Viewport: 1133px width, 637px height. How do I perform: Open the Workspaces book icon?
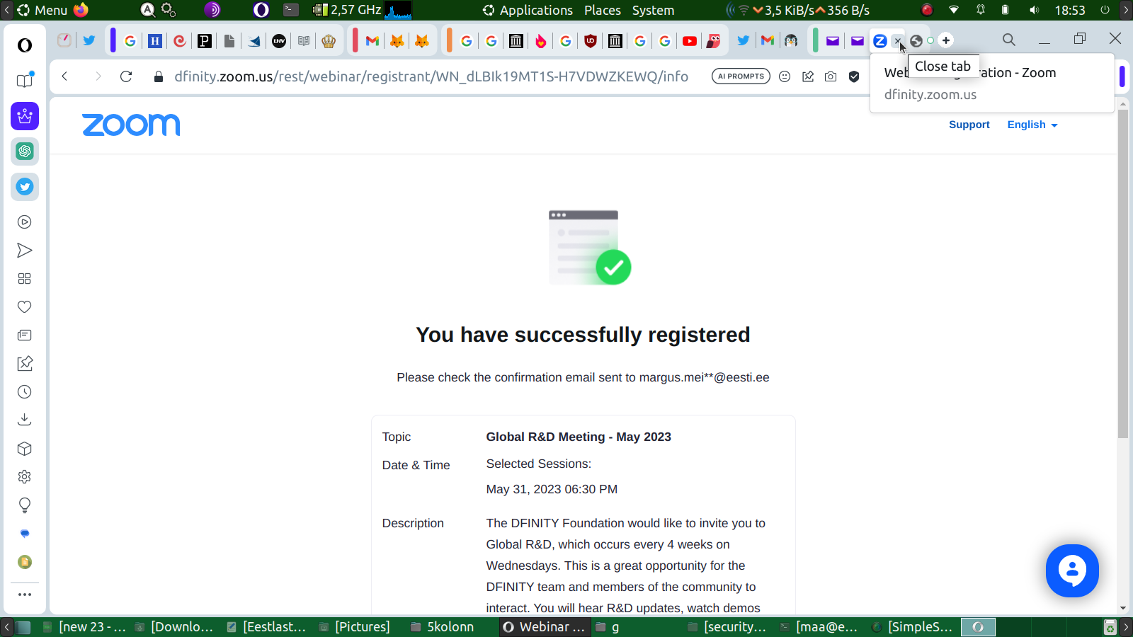(x=25, y=80)
